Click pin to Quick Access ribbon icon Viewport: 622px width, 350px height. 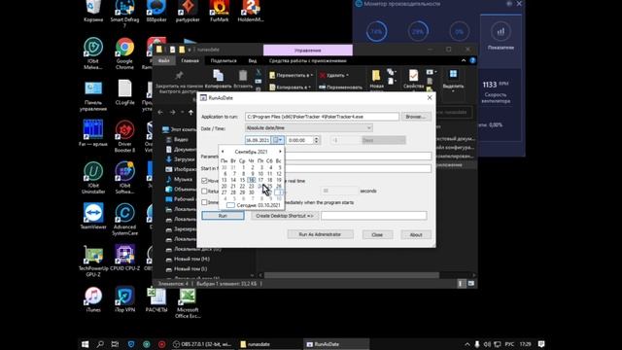coord(179,82)
